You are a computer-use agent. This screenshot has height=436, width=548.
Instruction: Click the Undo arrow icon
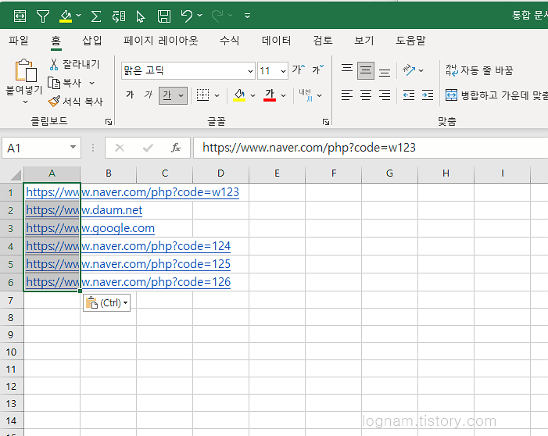(187, 16)
